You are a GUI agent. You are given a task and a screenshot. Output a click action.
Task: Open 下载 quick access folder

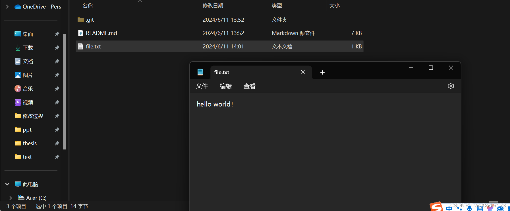[x=24, y=48]
